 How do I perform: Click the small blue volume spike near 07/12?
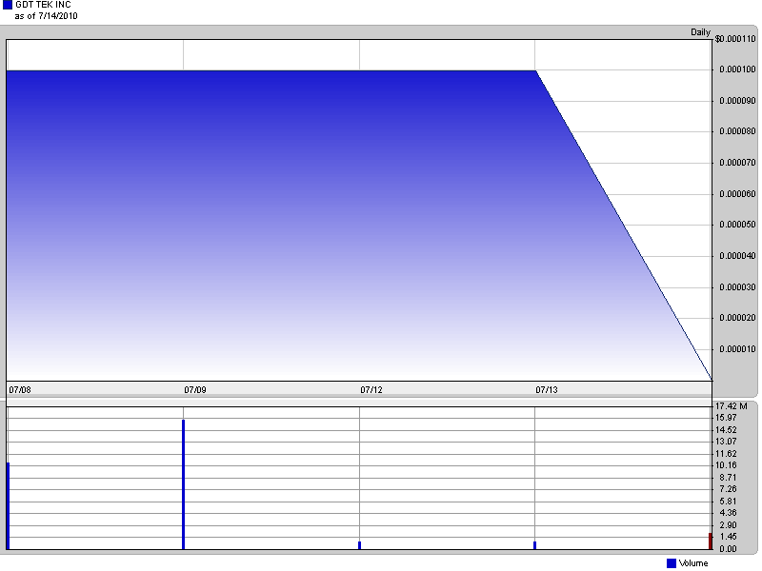(360, 544)
